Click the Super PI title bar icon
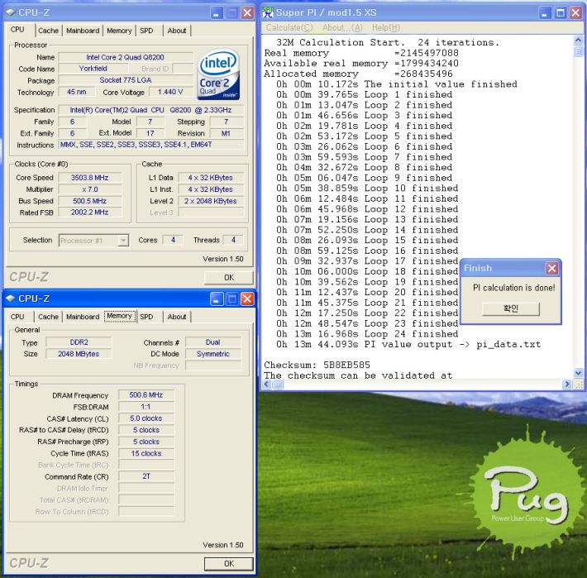The height and width of the screenshot is (578, 587). click(x=268, y=12)
